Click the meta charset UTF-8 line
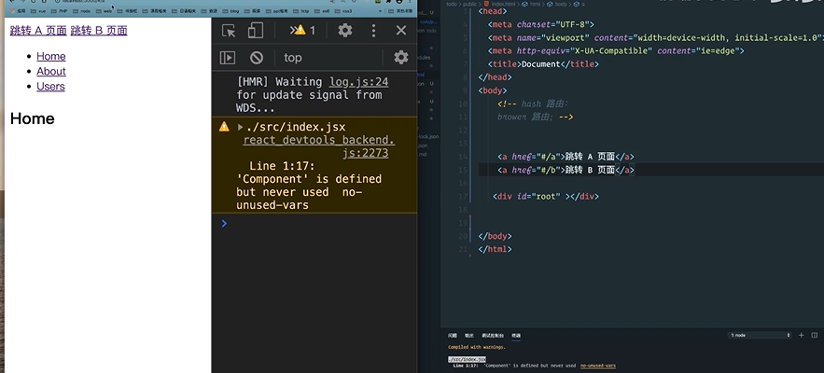 pos(540,24)
